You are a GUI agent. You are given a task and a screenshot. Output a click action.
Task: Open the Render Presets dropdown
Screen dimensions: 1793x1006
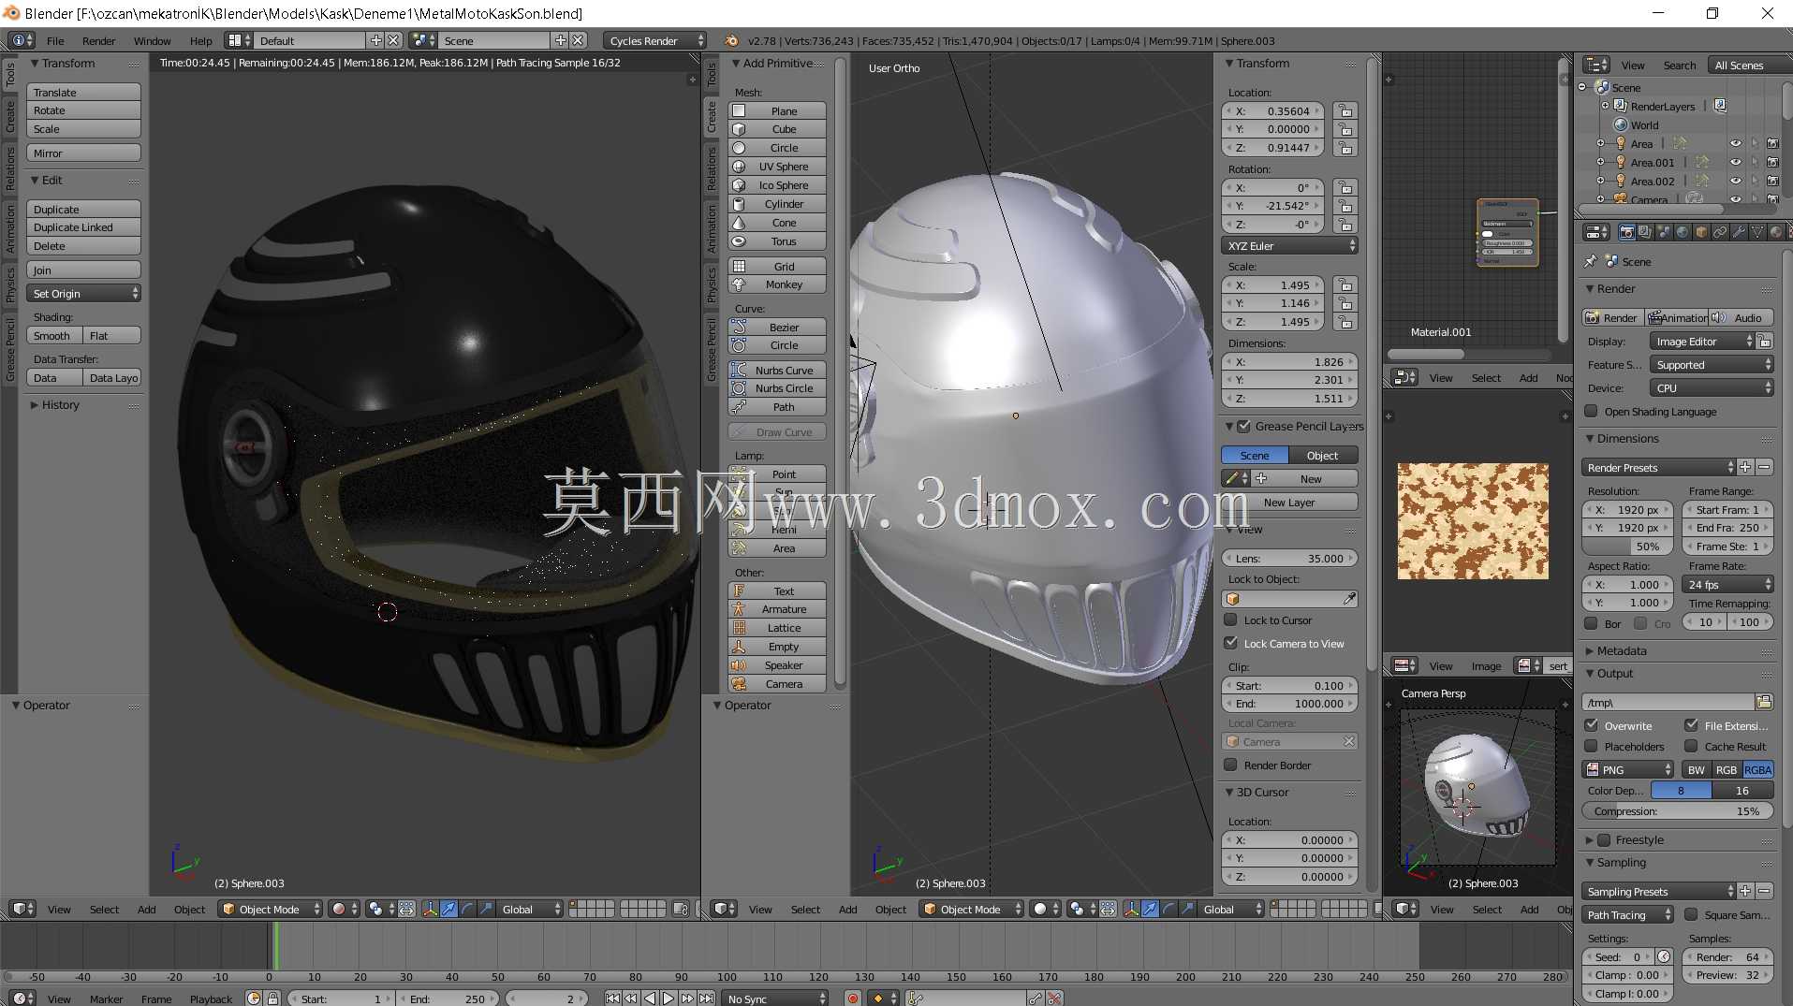1659,467
